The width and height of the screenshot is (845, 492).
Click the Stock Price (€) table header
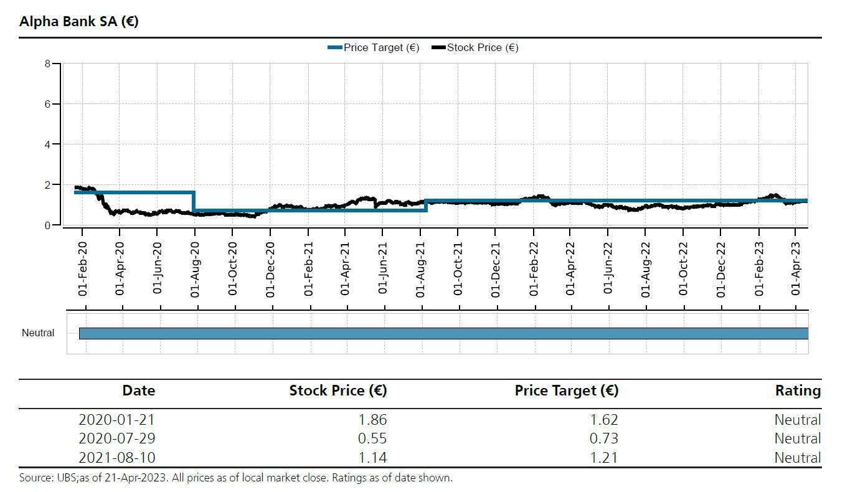pyautogui.click(x=338, y=391)
